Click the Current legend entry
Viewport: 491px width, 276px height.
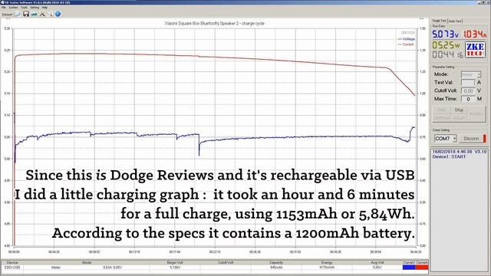tap(406, 44)
